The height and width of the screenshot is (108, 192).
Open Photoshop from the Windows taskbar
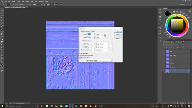click(71, 106)
